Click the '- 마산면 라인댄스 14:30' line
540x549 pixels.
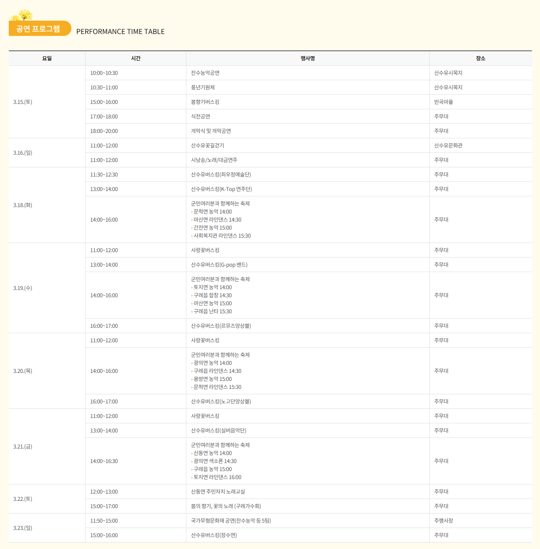click(x=216, y=220)
